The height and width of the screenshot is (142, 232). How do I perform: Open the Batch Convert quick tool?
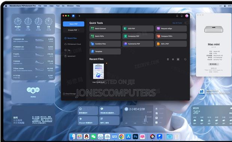click(x=105, y=28)
